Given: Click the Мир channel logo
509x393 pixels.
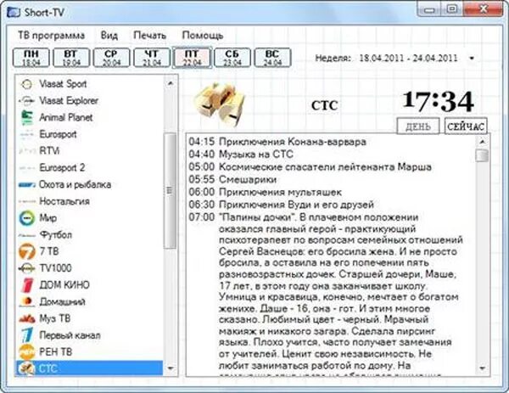Looking at the screenshot, I should click(x=26, y=218).
